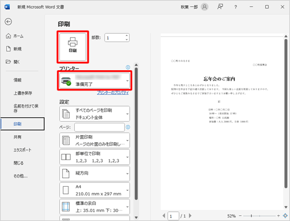Click the large 印刷 printer button

pyautogui.click(x=72, y=47)
